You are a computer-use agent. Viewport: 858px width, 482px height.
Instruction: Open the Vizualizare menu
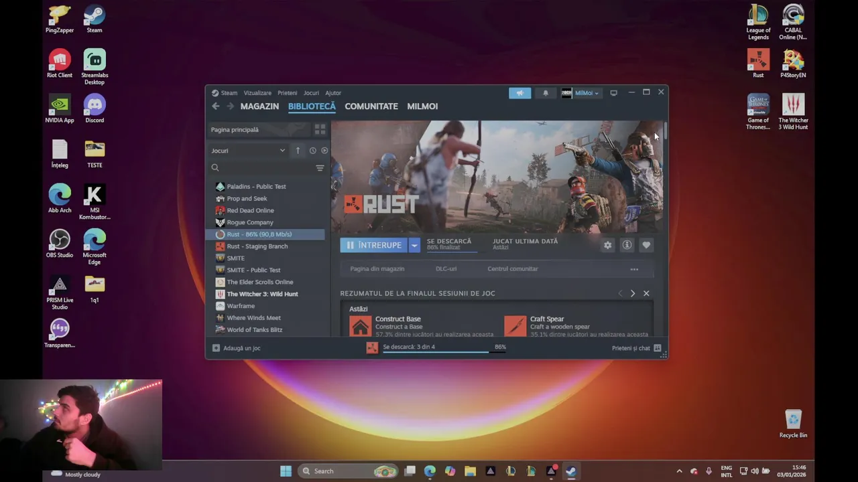pos(257,93)
